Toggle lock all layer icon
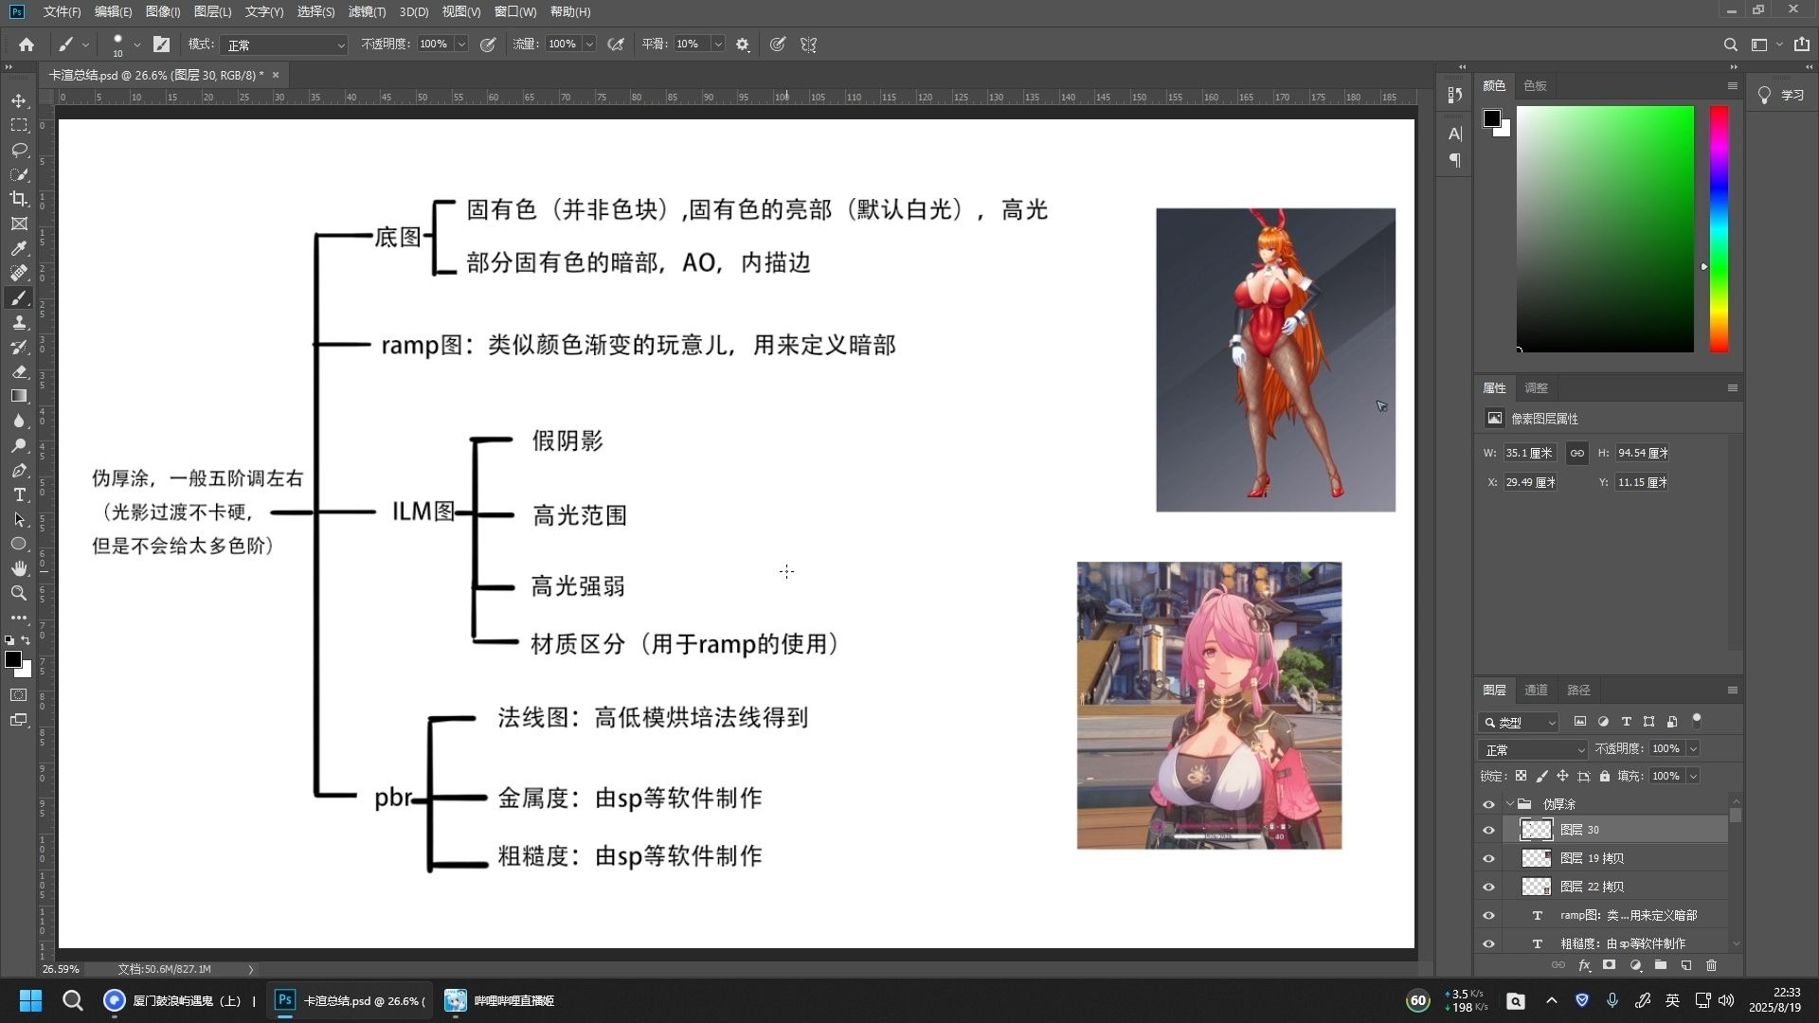1819x1023 pixels. (x=1604, y=776)
